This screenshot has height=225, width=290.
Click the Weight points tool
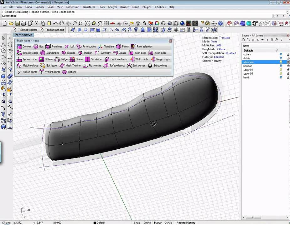pyautogui.click(x=49, y=72)
